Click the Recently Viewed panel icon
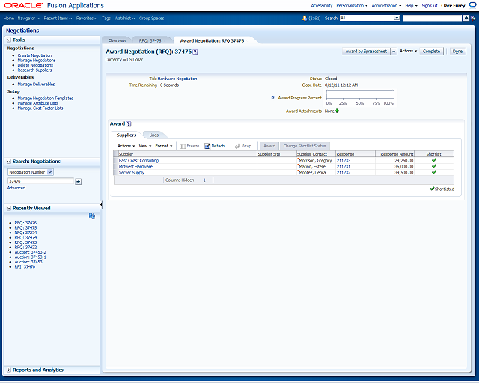Image resolution: width=479 pixels, height=383 pixels. (91, 216)
